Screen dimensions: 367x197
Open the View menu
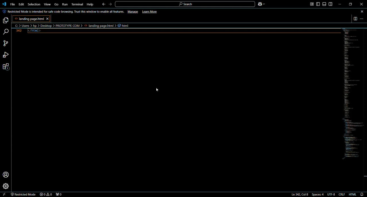pyautogui.click(x=47, y=4)
